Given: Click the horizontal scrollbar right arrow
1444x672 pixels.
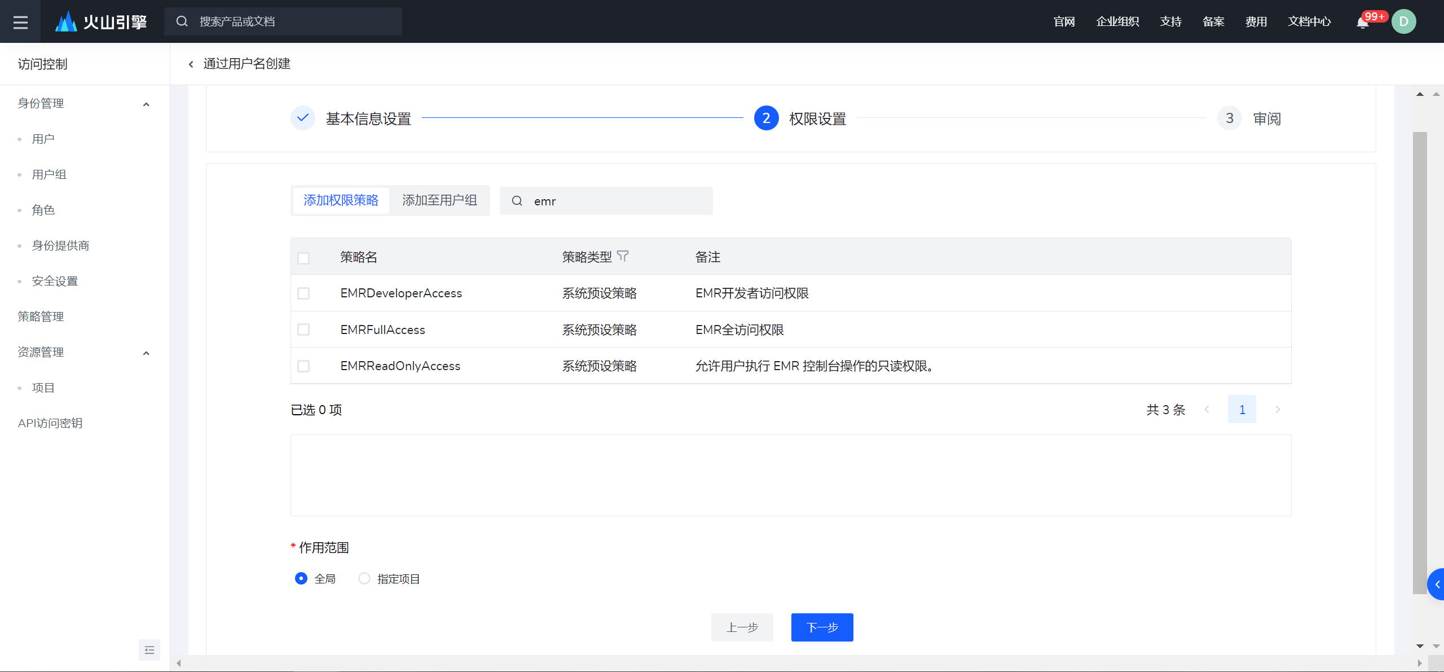Looking at the screenshot, I should (1420, 663).
